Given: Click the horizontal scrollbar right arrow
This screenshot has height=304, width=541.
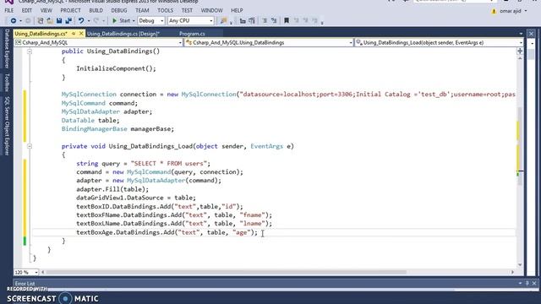Looking at the screenshot, I should pyautogui.click(x=512, y=272).
